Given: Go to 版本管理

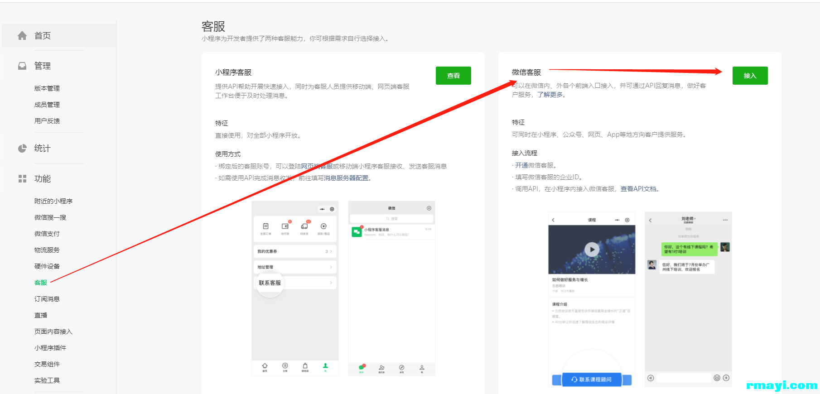Looking at the screenshot, I should (47, 88).
